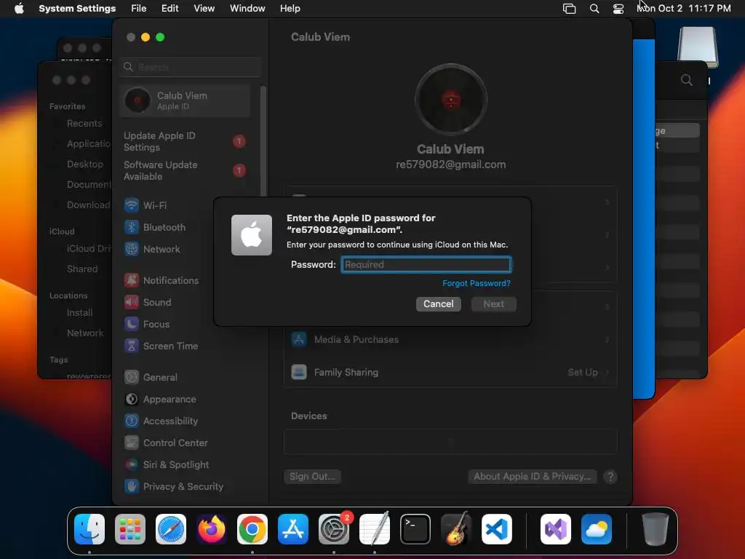Open Finder from the Dock
Viewport: 745px width, 559px height.
point(89,529)
